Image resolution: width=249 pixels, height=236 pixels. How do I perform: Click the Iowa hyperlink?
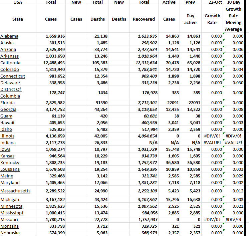tap(5, 149)
